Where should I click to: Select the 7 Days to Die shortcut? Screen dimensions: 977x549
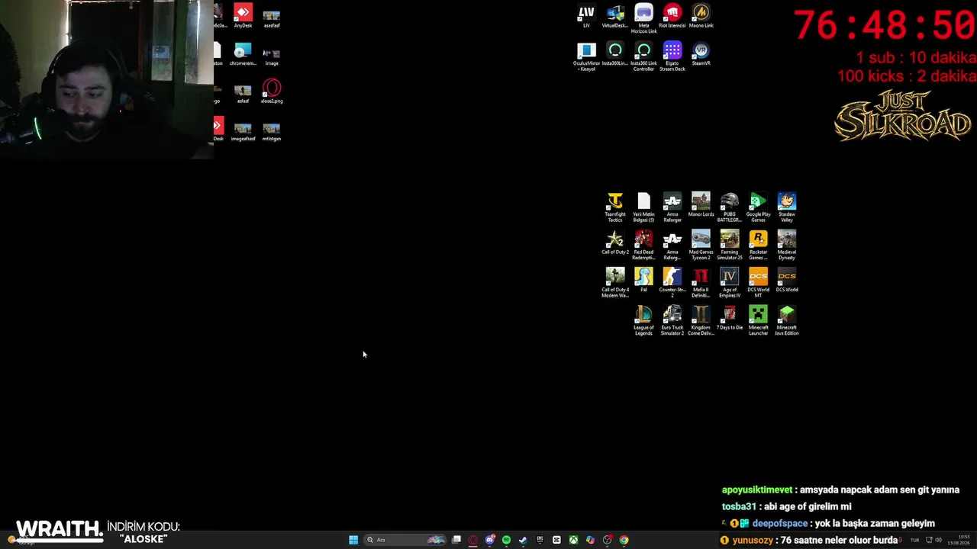(x=730, y=318)
